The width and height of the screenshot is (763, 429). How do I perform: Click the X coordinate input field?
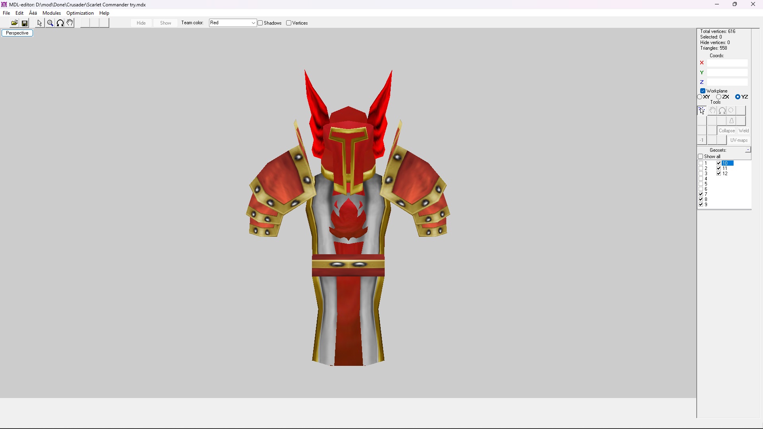(x=727, y=63)
